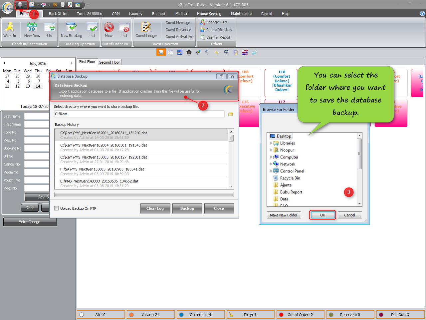Click Close in Database Backup dialog
The width and height of the screenshot is (426, 320).
pos(219,208)
